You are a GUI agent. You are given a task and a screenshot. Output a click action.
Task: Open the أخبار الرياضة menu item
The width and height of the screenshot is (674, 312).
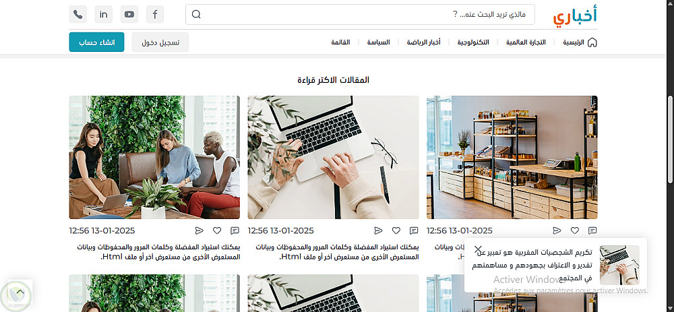424,42
